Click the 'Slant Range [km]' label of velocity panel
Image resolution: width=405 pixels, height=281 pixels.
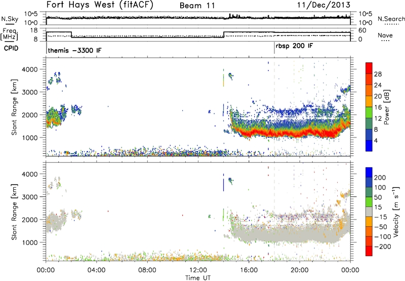14,212
